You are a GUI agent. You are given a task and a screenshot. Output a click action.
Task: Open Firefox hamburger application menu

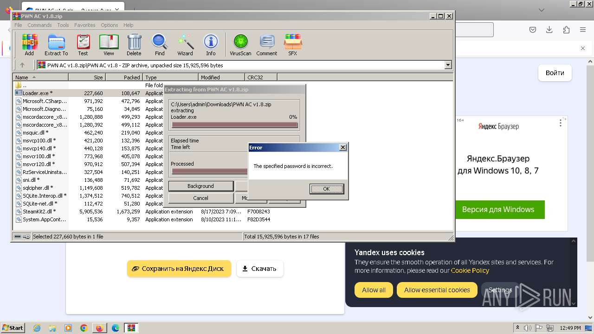pyautogui.click(x=583, y=30)
